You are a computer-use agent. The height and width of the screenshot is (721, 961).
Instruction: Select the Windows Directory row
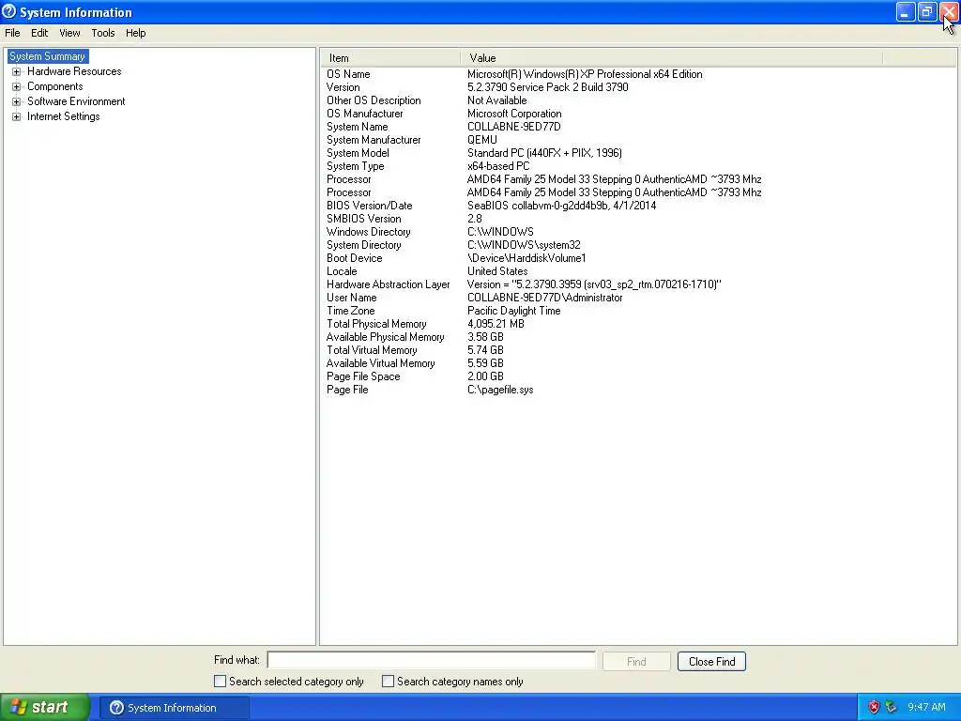click(x=638, y=232)
